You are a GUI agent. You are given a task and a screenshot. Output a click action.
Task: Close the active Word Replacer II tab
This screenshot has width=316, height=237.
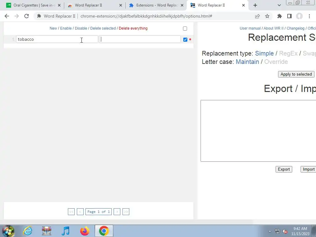(243, 5)
